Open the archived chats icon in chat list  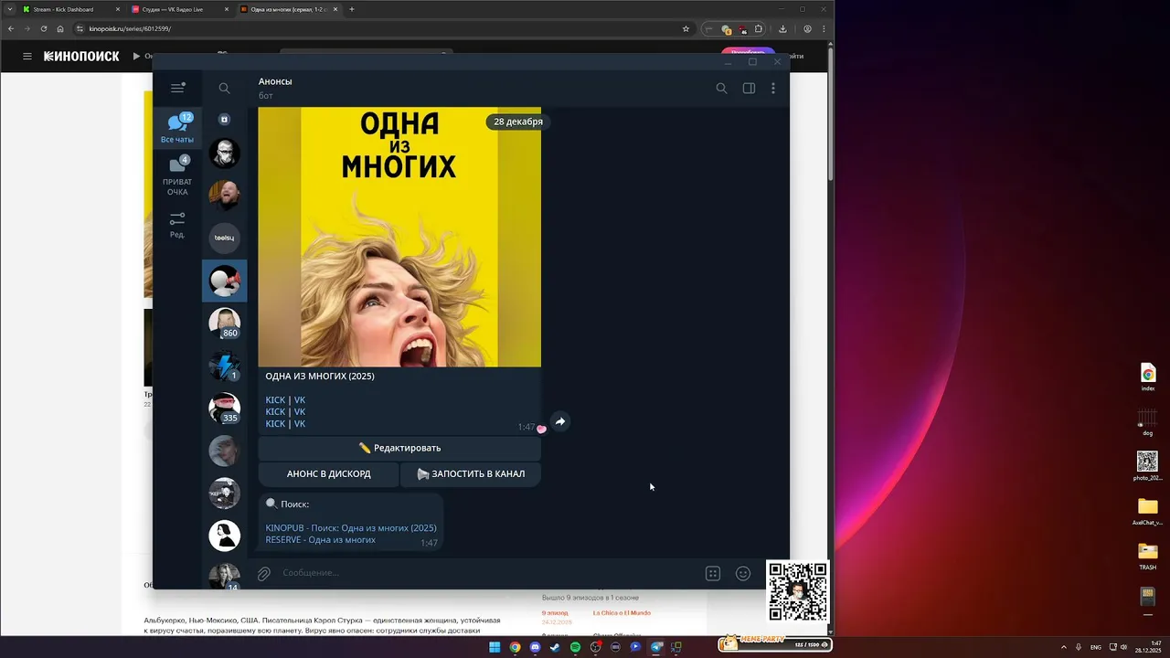tap(224, 120)
